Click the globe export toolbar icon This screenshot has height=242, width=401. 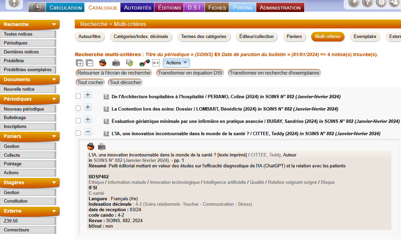144,63
